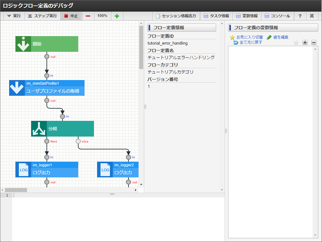Click the 実行 run button
The image size is (322, 242).
14,16
